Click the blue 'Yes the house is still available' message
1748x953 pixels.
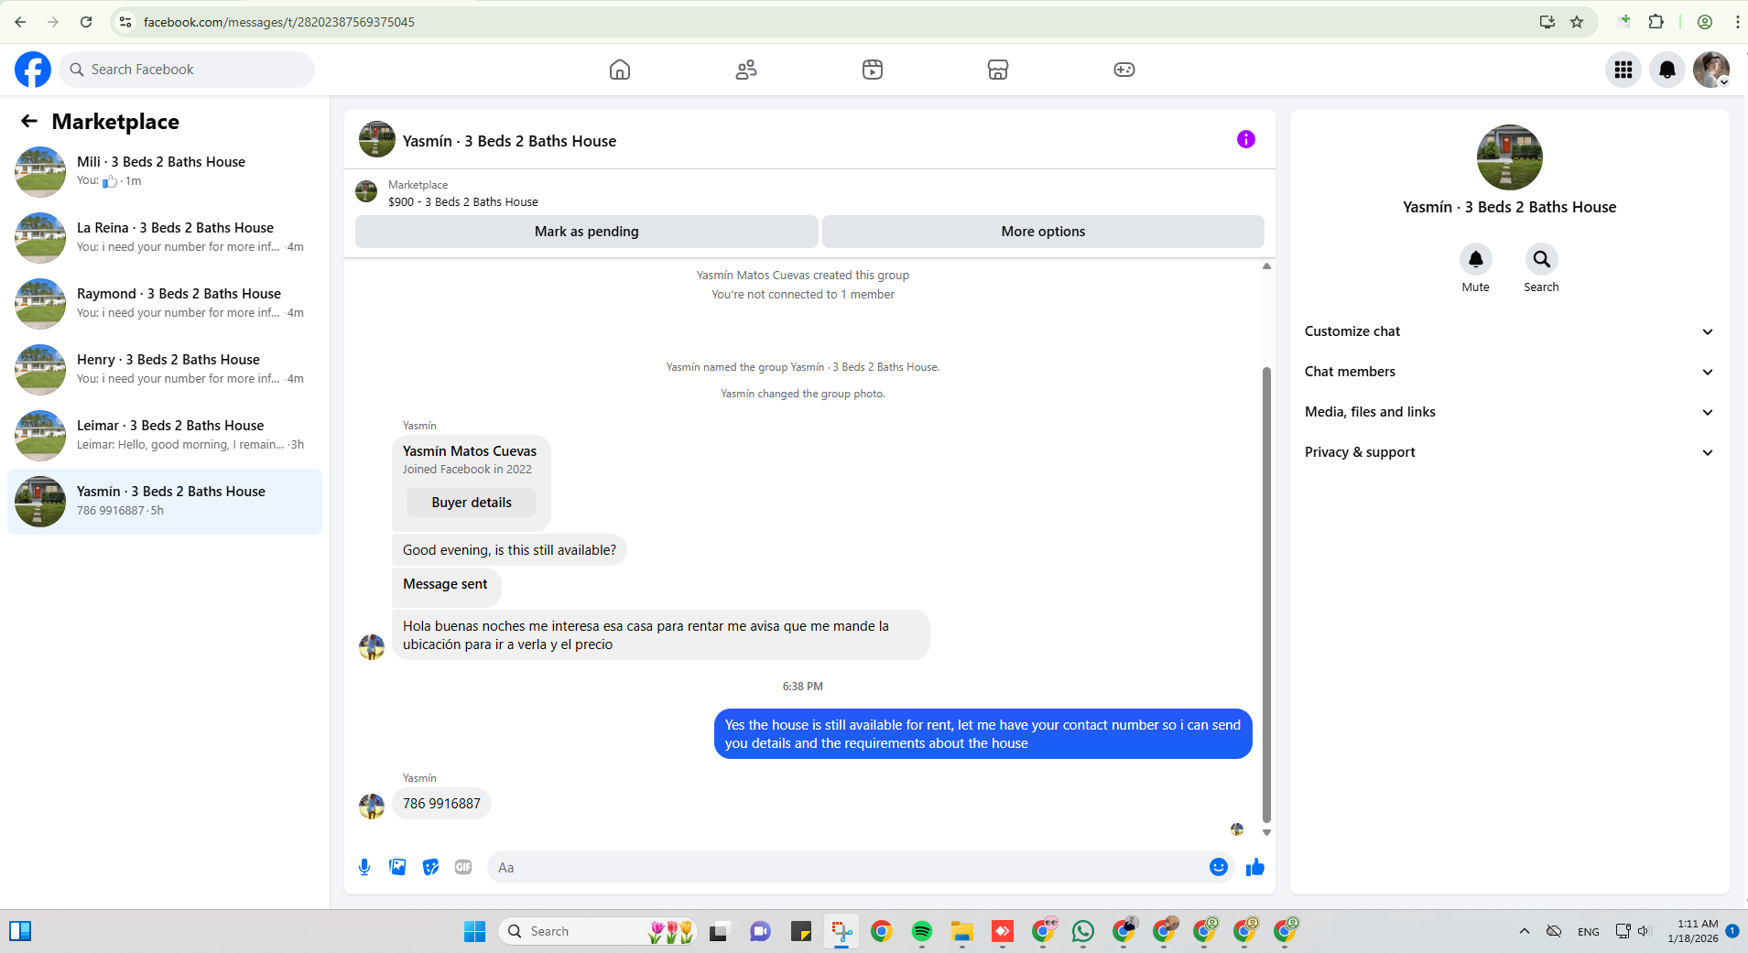983,734
